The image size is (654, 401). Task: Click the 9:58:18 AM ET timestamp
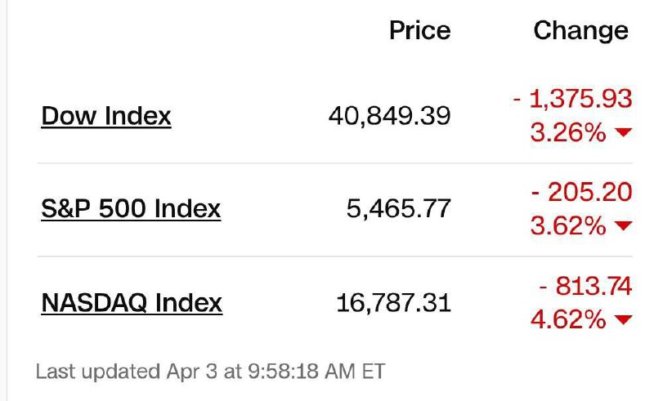[314, 372]
